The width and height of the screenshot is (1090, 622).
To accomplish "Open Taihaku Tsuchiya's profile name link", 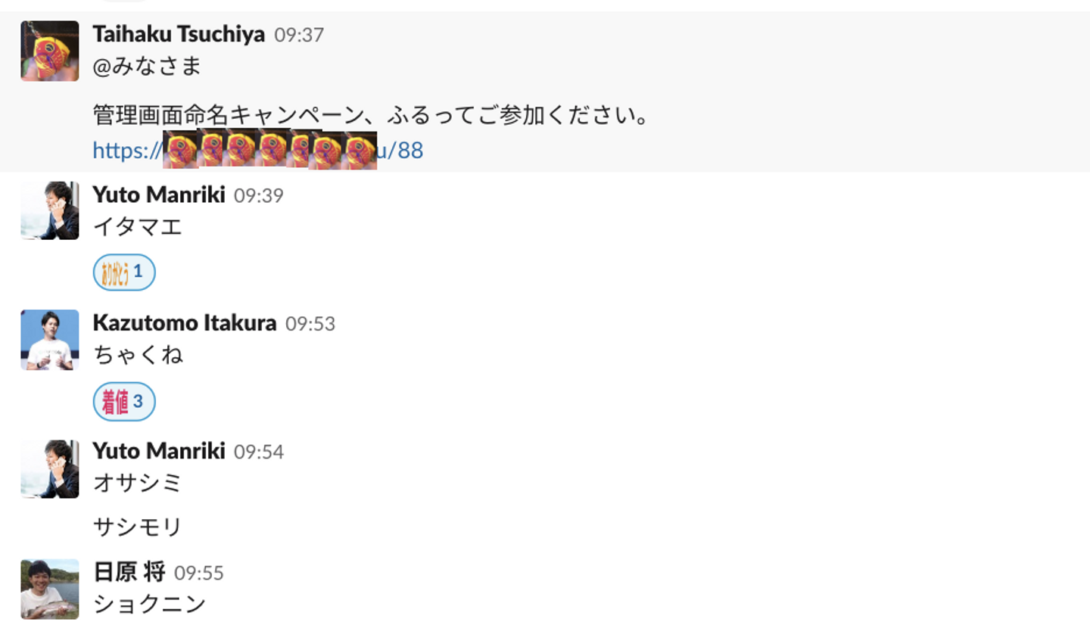I will click(179, 34).
